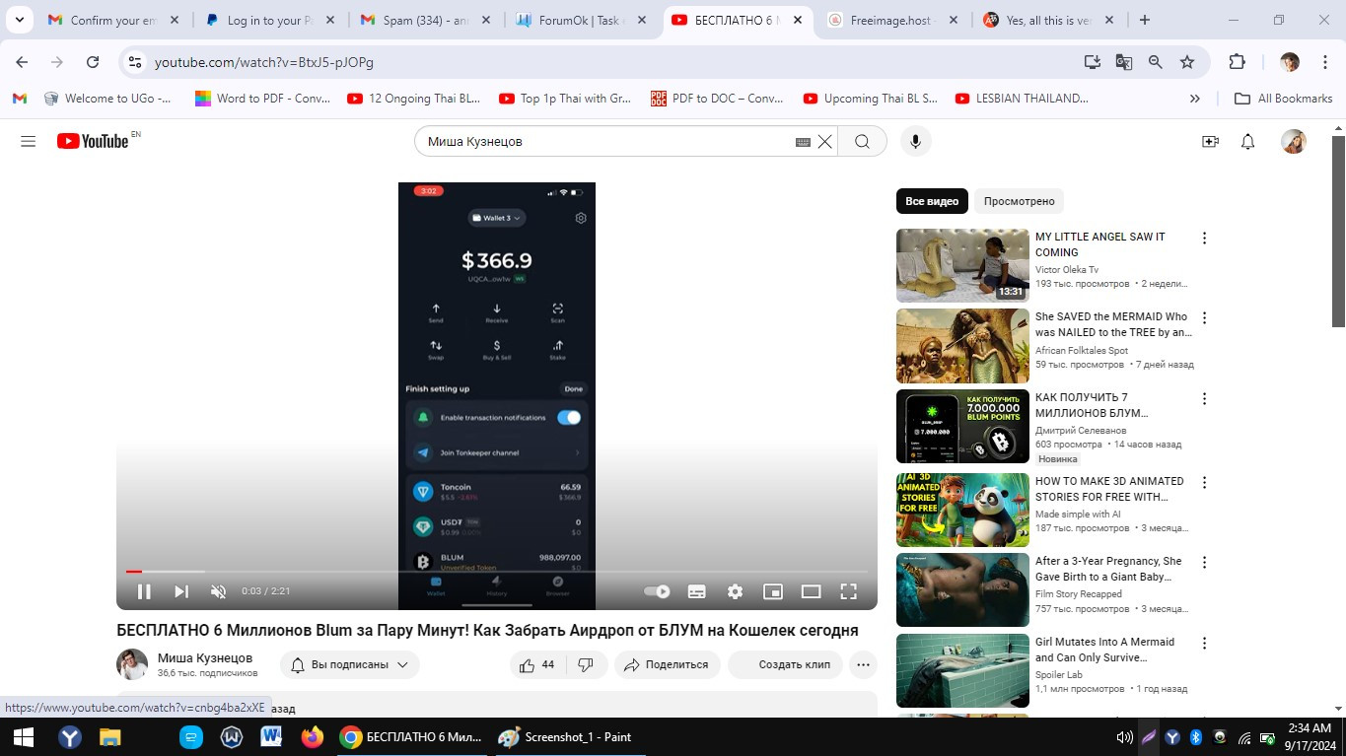Open Firefox from the taskbar
This screenshot has height=756, width=1346.
(x=313, y=736)
